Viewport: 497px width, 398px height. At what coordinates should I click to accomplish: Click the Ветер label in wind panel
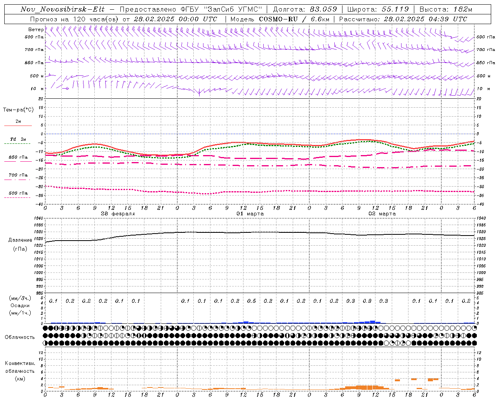pyautogui.click(x=36, y=30)
